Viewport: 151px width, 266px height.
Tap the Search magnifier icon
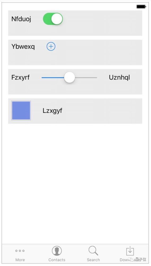pos(93,251)
